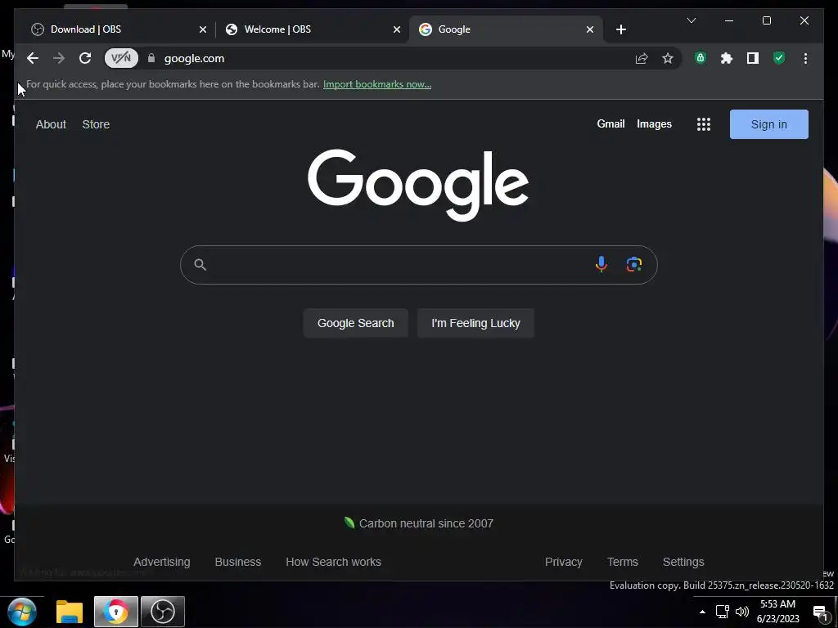Open Gmail from the top right
838x628 pixels.
610,124
